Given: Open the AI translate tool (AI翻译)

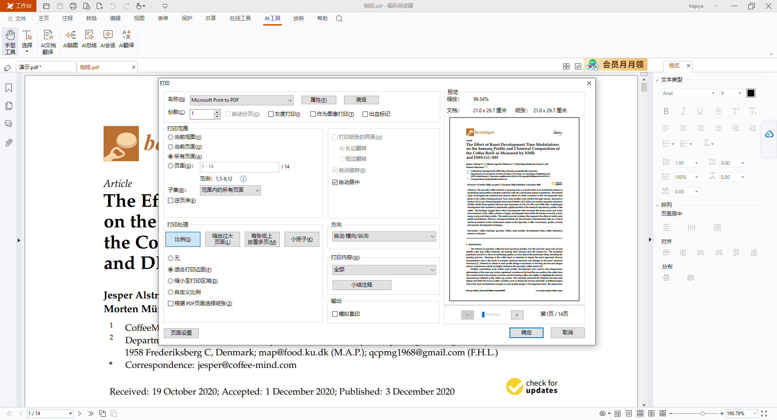Looking at the screenshot, I should pos(126,39).
